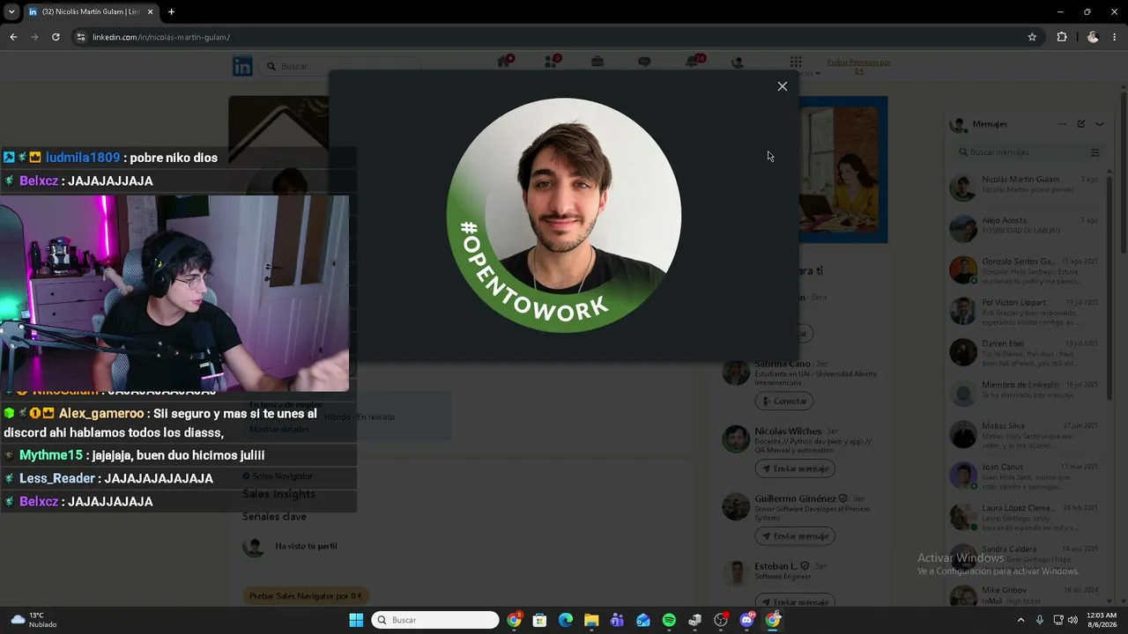Open Nicolas Wilches profile name link

coord(788,431)
